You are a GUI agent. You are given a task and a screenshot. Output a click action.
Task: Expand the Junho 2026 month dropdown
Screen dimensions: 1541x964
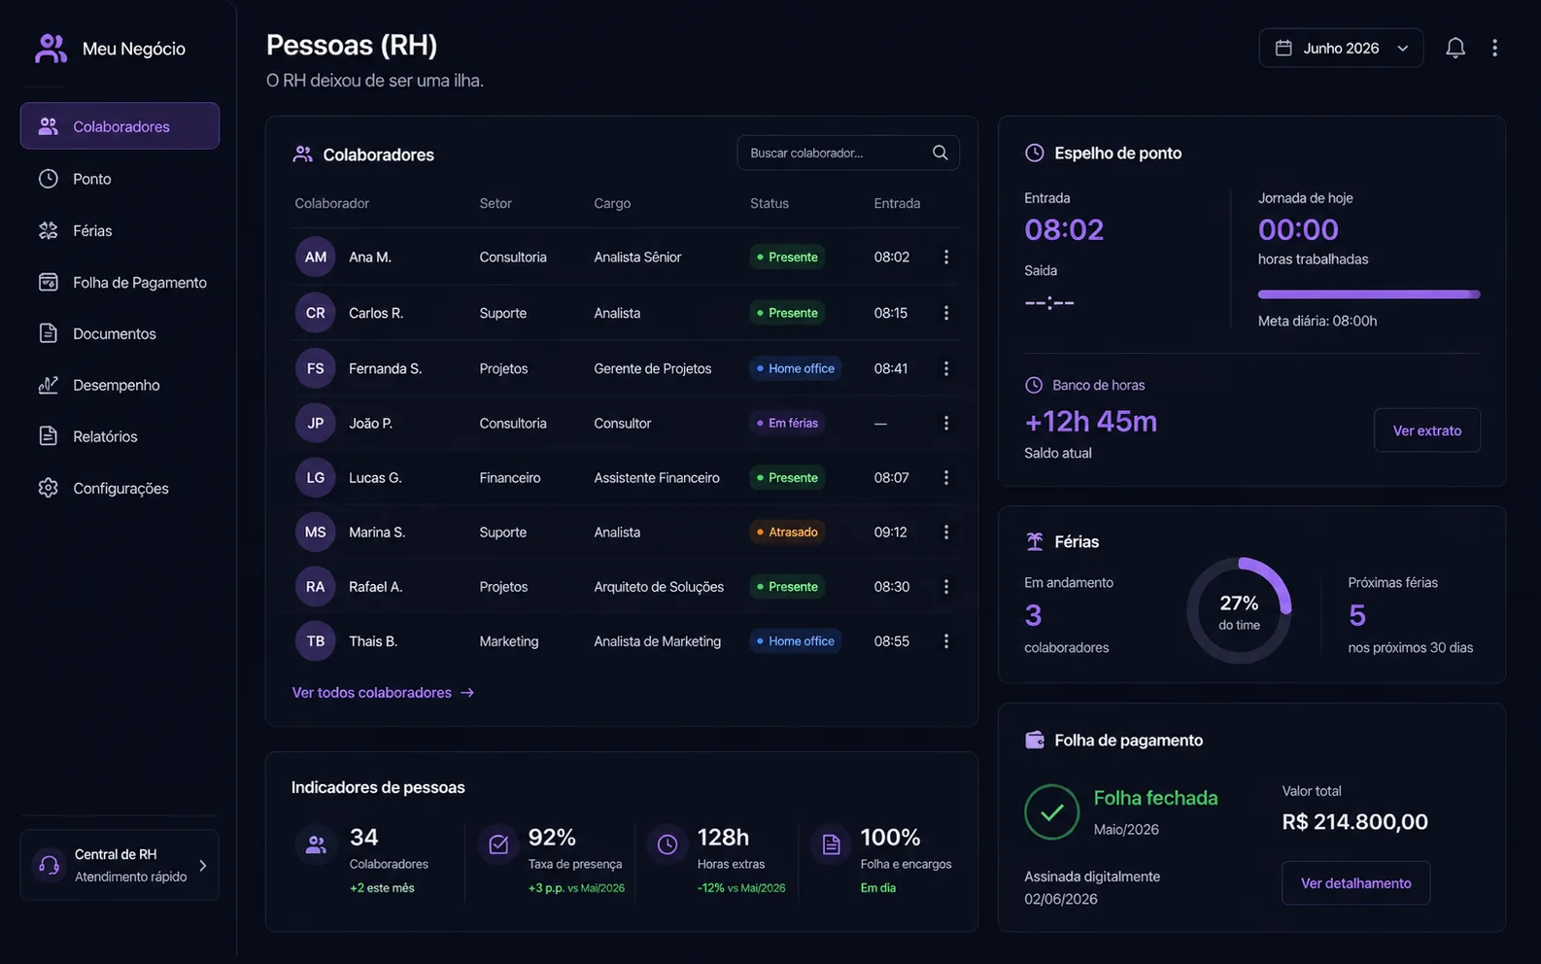pyautogui.click(x=1341, y=48)
